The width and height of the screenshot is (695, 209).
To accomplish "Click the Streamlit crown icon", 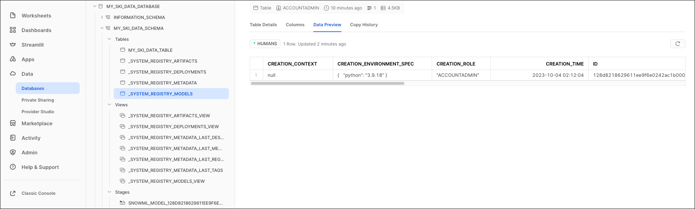I will [x=13, y=45].
